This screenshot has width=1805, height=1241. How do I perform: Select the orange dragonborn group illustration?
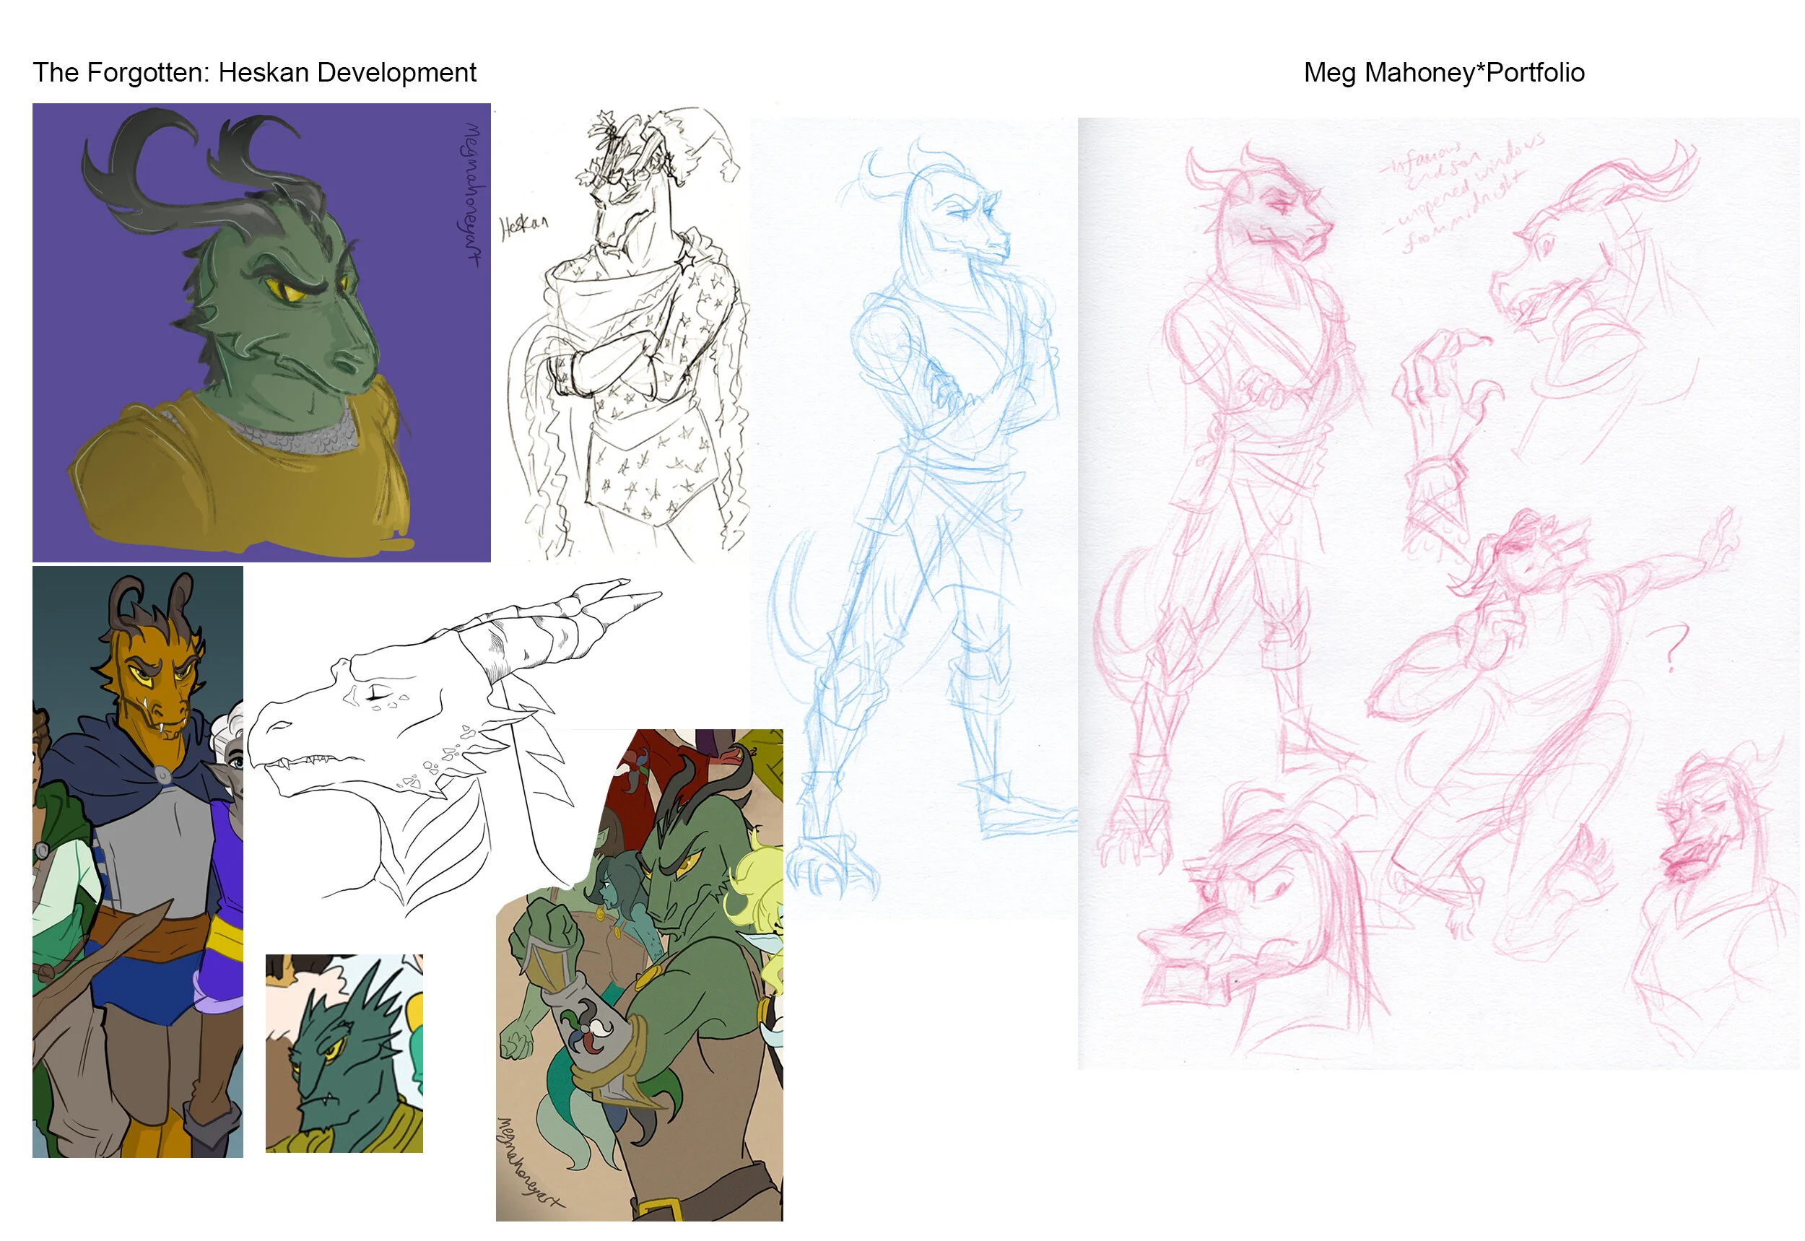(138, 861)
